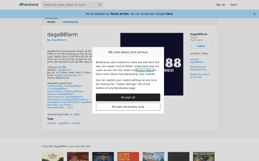Select the acoustic tag
259x161 pixels.
(x=52, y=123)
